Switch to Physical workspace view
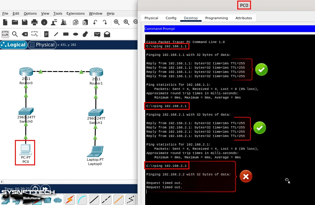This screenshot has width=315, height=205. click(x=42, y=45)
